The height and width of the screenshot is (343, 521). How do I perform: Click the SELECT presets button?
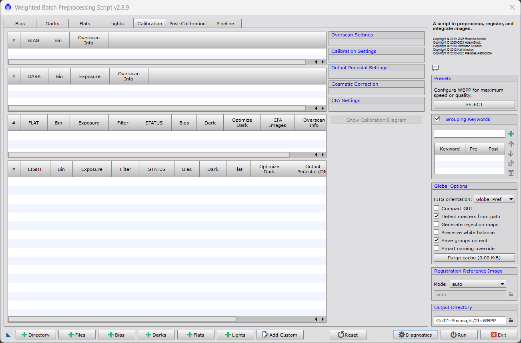tap(474, 104)
